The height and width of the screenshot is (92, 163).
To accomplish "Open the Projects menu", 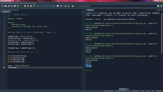I will pos(25,3).
